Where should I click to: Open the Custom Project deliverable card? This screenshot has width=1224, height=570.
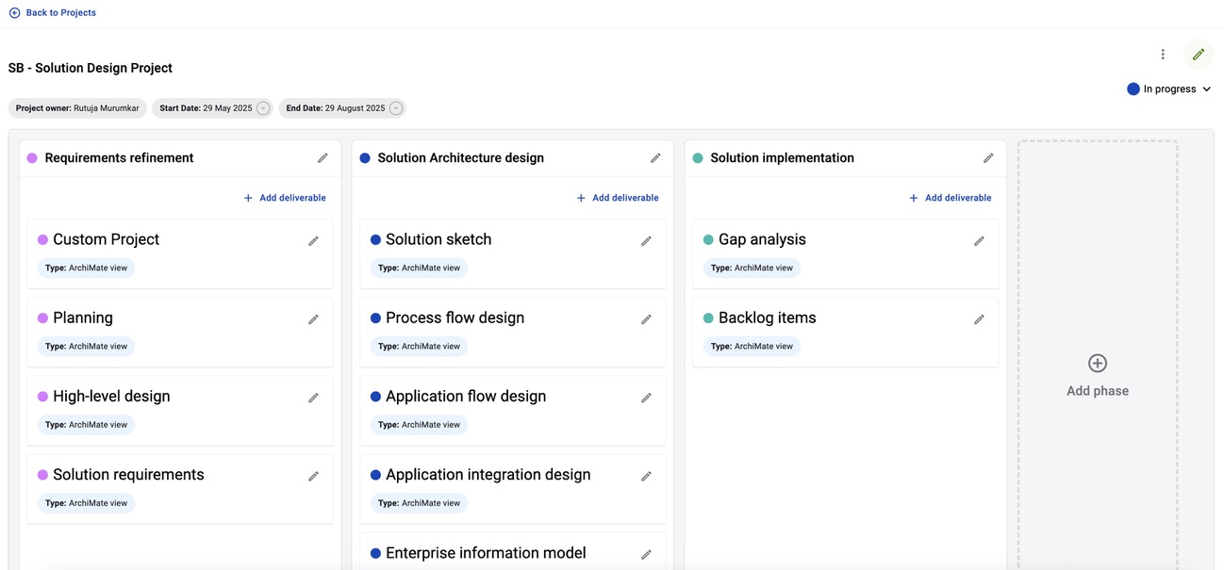[x=180, y=253]
